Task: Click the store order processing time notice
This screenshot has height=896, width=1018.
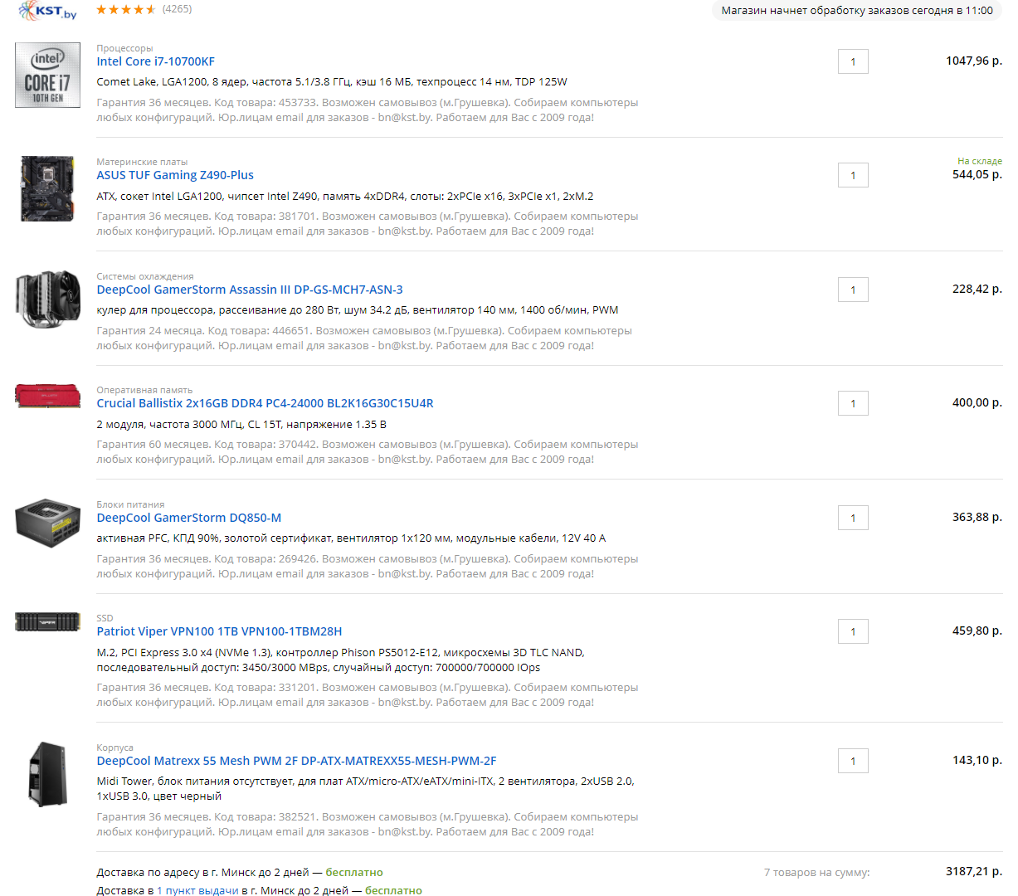Action: pos(857,11)
